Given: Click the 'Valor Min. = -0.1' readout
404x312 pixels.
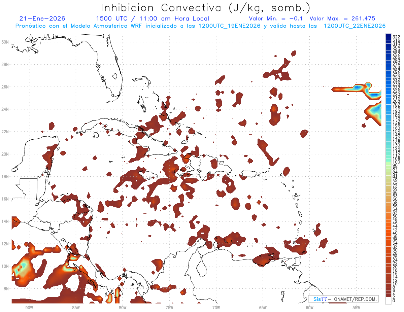Looking at the screenshot, I should point(276,19).
